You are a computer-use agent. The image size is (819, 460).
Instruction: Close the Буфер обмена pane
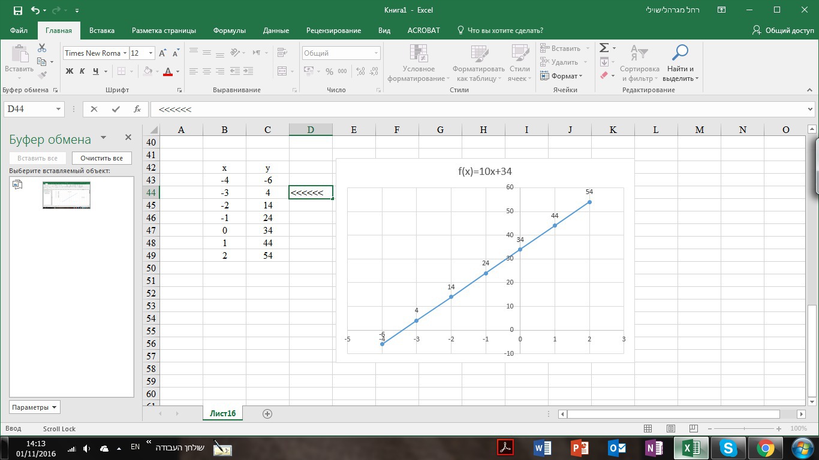coord(128,137)
